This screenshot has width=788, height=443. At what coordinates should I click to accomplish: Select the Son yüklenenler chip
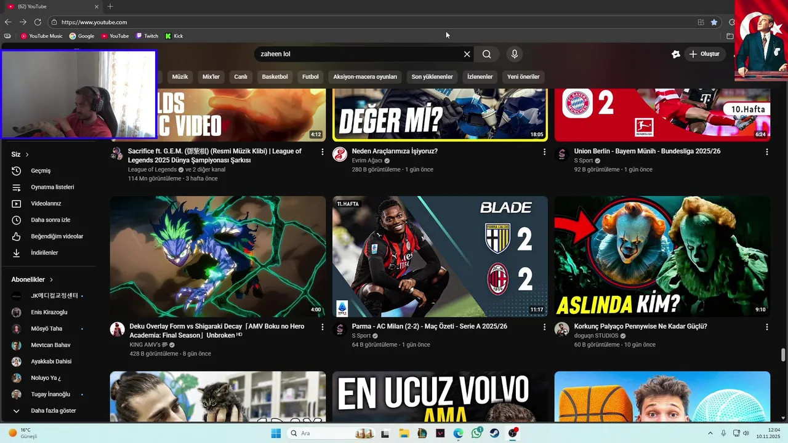432,77
